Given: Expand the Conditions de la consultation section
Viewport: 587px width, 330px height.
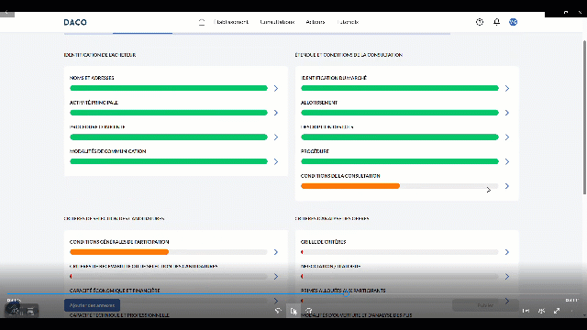Looking at the screenshot, I should (x=507, y=186).
